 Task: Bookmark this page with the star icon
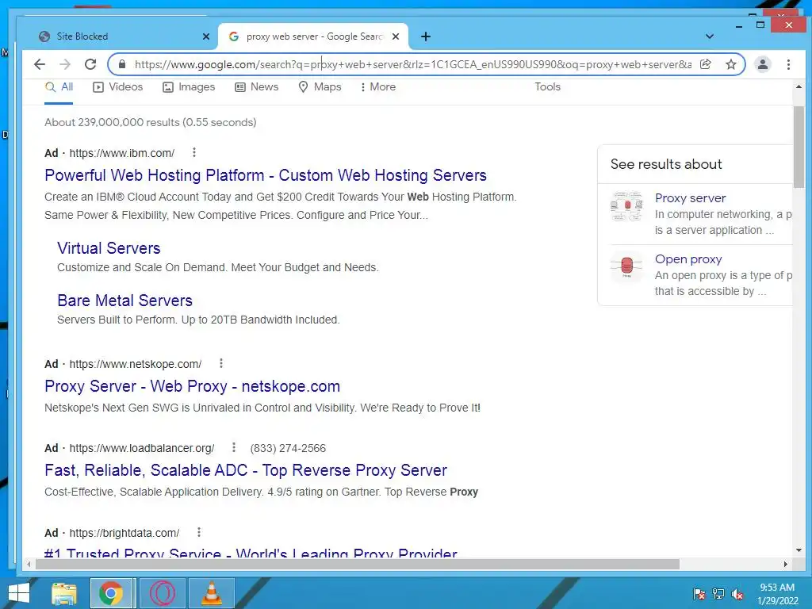[730, 64]
